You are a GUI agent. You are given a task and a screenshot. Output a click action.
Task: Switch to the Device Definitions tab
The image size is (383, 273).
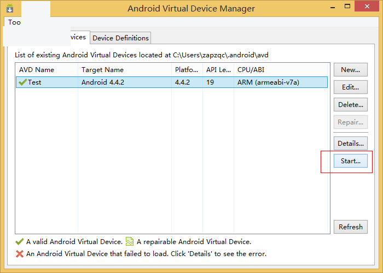pyautogui.click(x=120, y=38)
